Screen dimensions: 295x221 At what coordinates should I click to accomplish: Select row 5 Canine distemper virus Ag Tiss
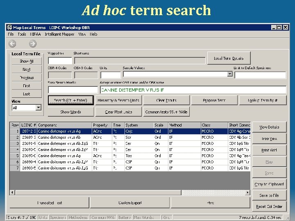click(130, 156)
